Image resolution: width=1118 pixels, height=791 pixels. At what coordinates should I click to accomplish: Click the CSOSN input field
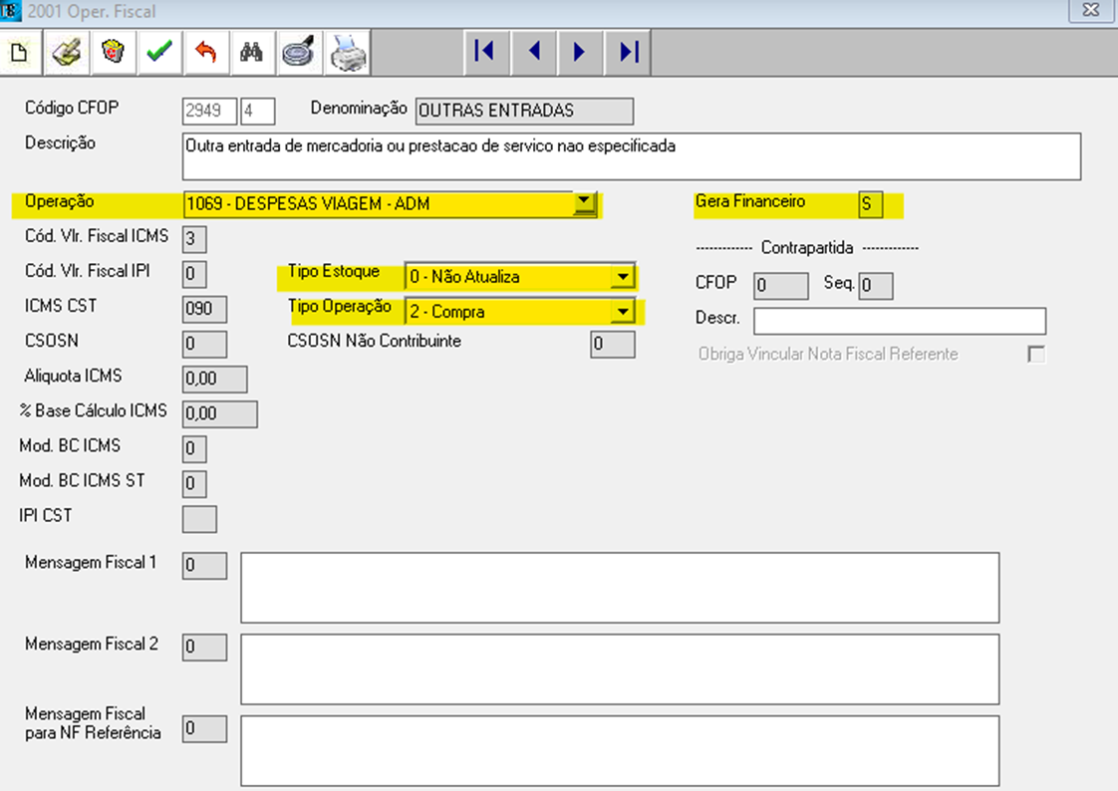pos(204,344)
